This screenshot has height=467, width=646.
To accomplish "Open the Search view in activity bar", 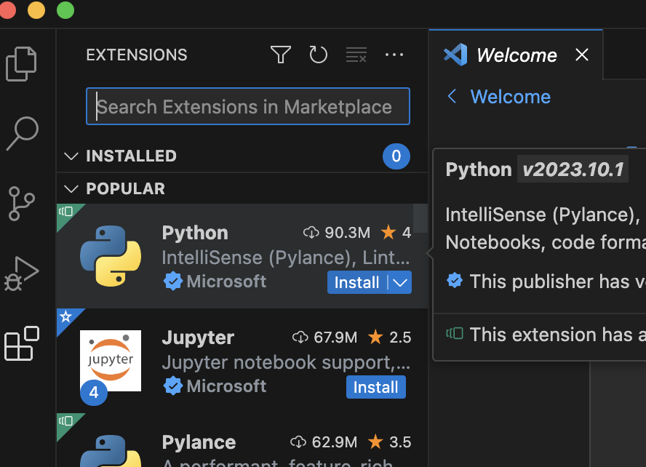I will [23, 133].
